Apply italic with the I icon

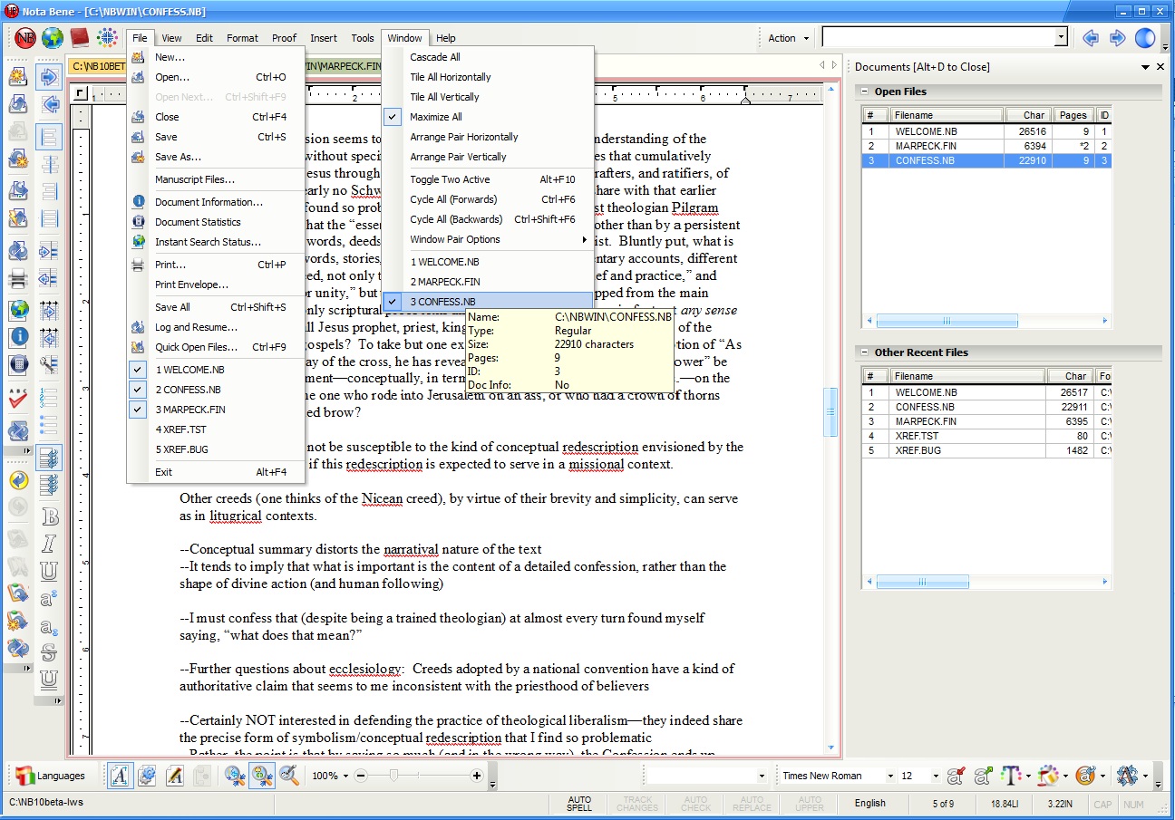coord(49,544)
